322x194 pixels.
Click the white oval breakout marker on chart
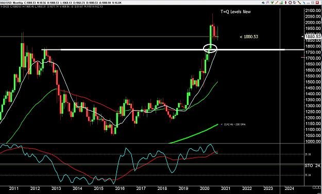210,49
